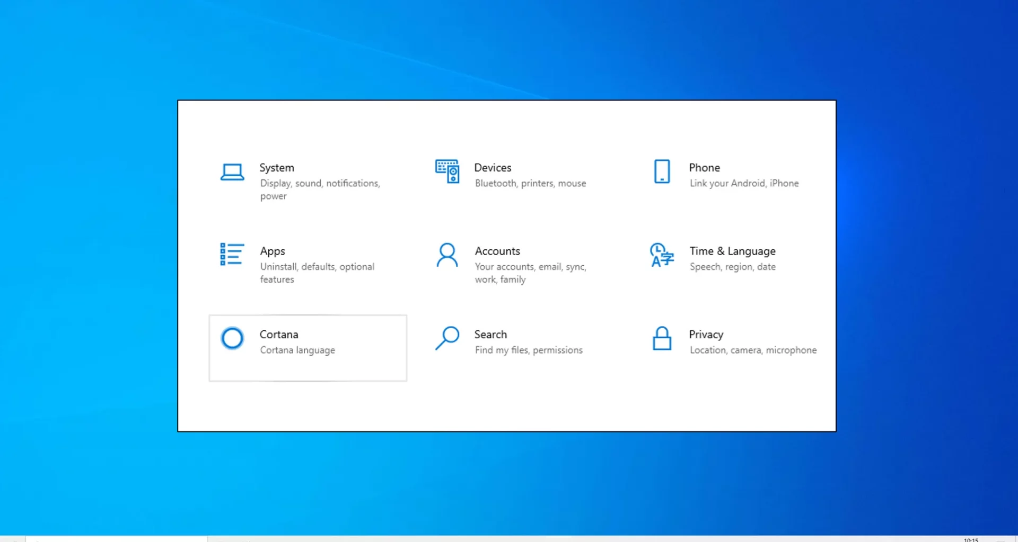Open the Apps settings title
The image size is (1018, 542).
[x=273, y=251]
